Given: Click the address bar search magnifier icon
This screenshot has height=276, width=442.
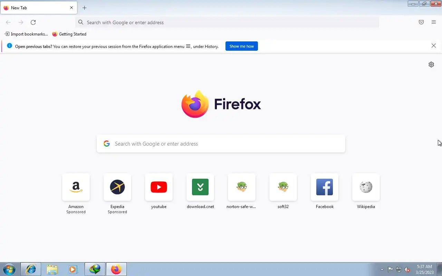Looking at the screenshot, I should click(81, 22).
